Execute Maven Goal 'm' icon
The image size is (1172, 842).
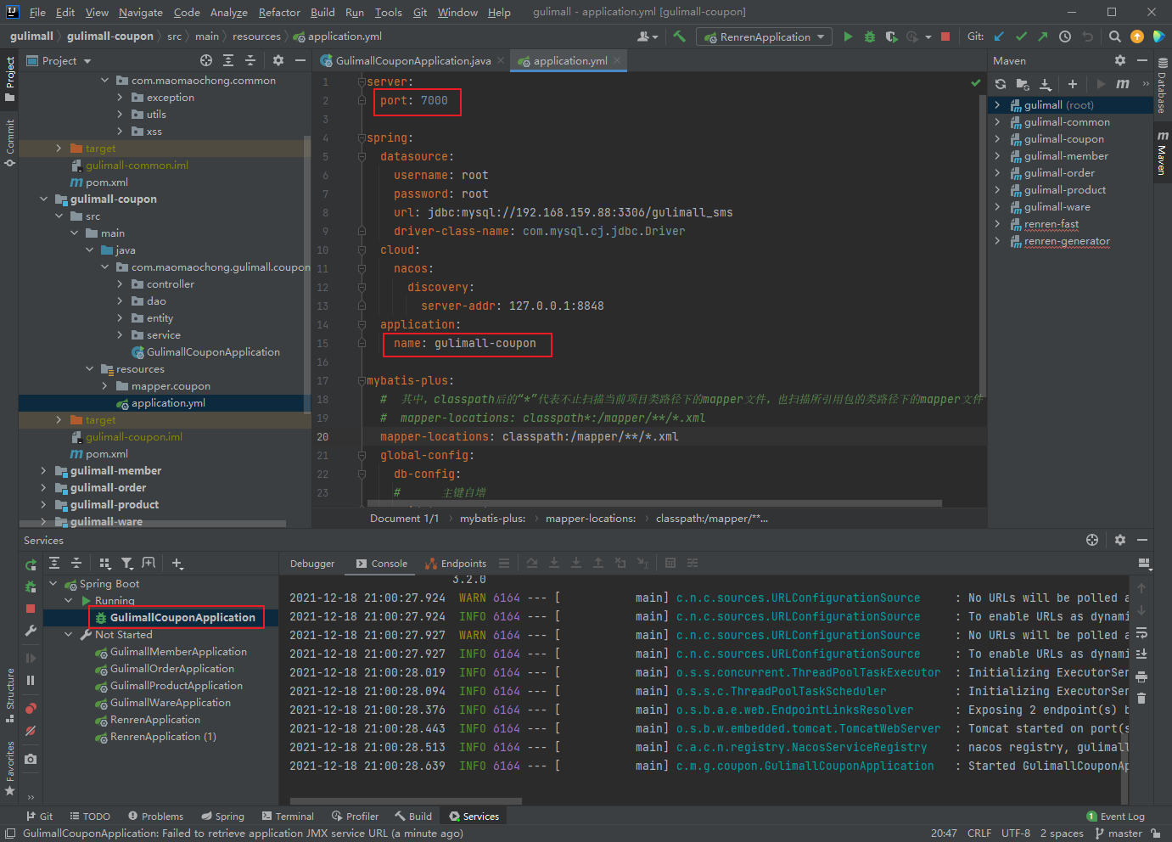[x=1123, y=84]
